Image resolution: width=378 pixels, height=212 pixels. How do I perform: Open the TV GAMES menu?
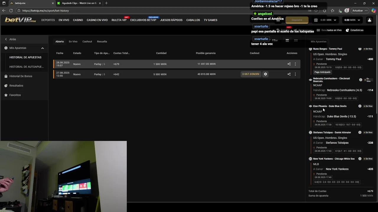211,20
